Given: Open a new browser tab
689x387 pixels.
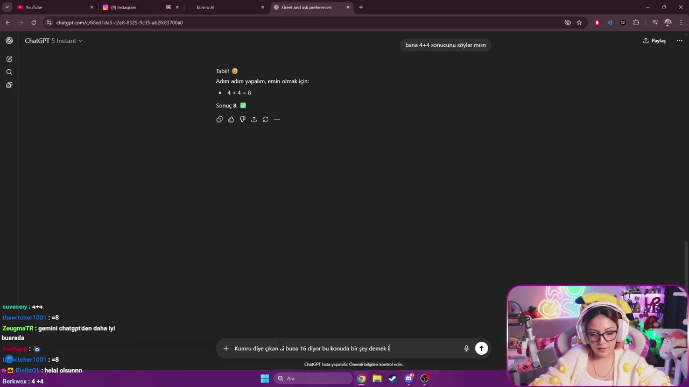Looking at the screenshot, I should tap(361, 8).
